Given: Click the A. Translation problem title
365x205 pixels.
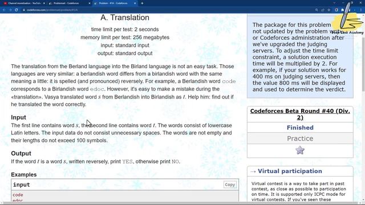Looking at the screenshot, I should (x=125, y=18).
